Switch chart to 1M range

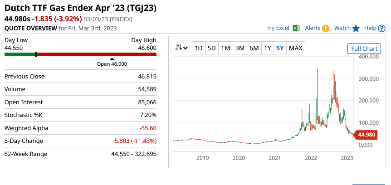[226, 48]
